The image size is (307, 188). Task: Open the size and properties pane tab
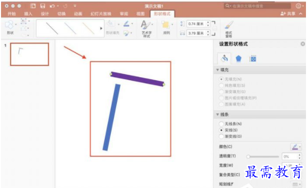(253, 58)
